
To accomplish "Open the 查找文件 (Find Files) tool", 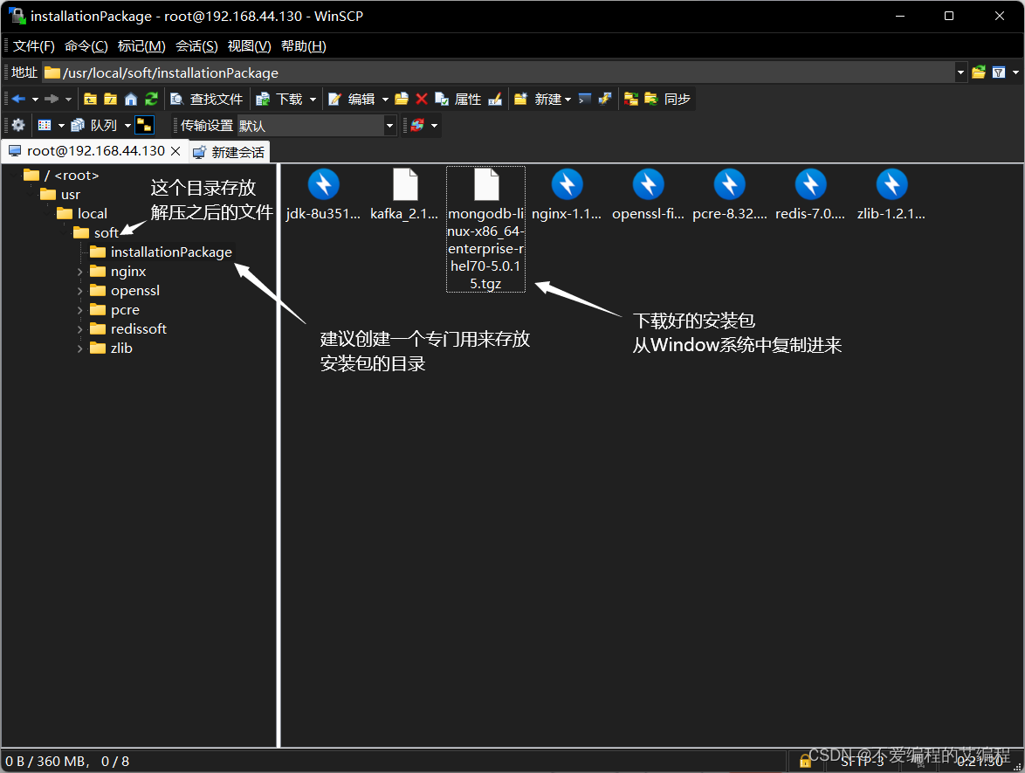I will click(x=210, y=99).
